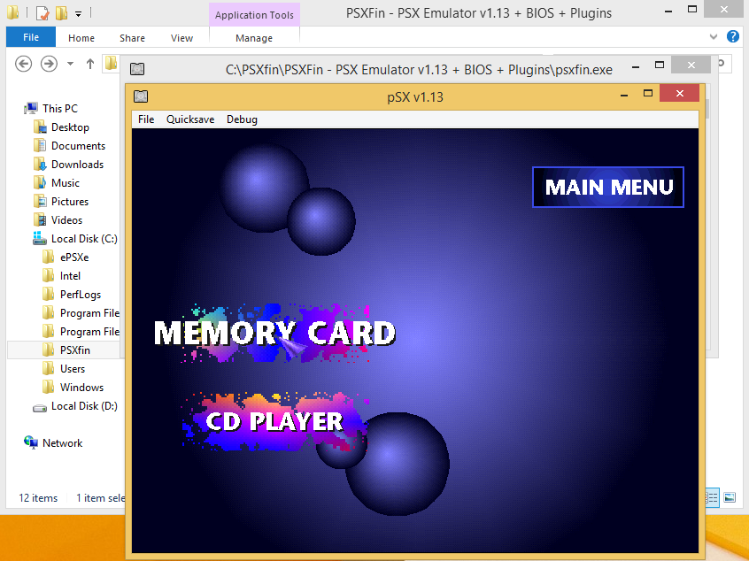Click the Pictures folder icon
Image resolution: width=749 pixels, height=561 pixels.
coord(40,202)
